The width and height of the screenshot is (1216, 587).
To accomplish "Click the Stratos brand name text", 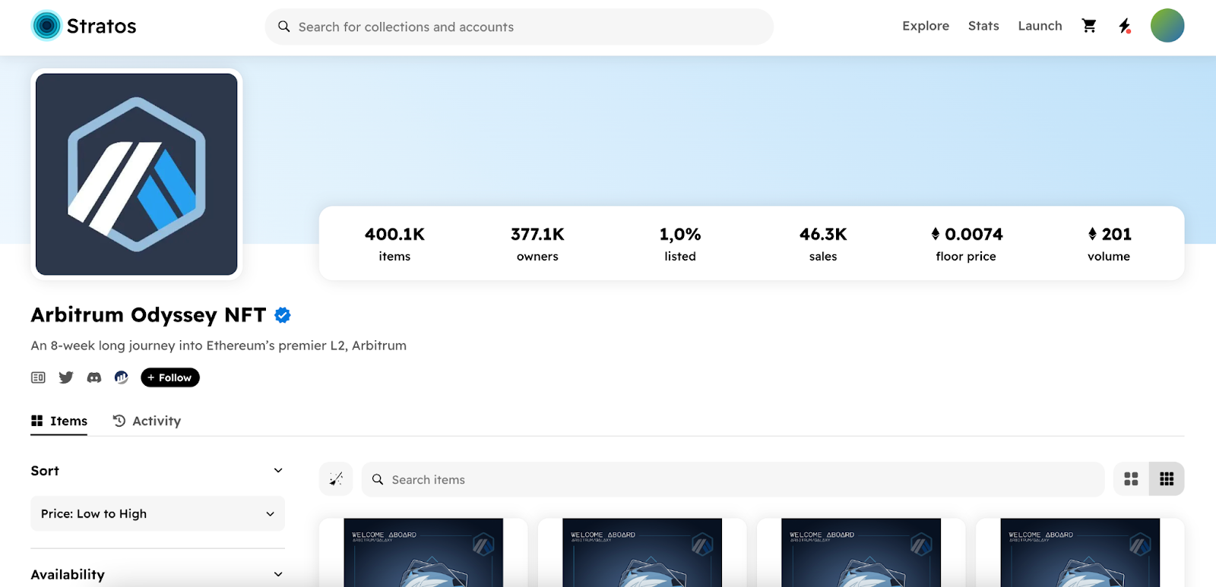I will pyautogui.click(x=102, y=26).
